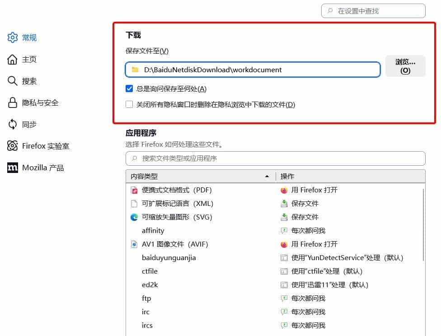The width and height of the screenshot is (441, 336).
Task: Click the folder icon in save path field
Action: click(133, 70)
